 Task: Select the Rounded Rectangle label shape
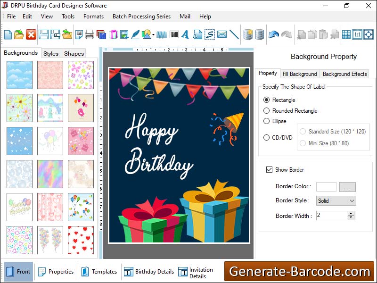(x=267, y=111)
